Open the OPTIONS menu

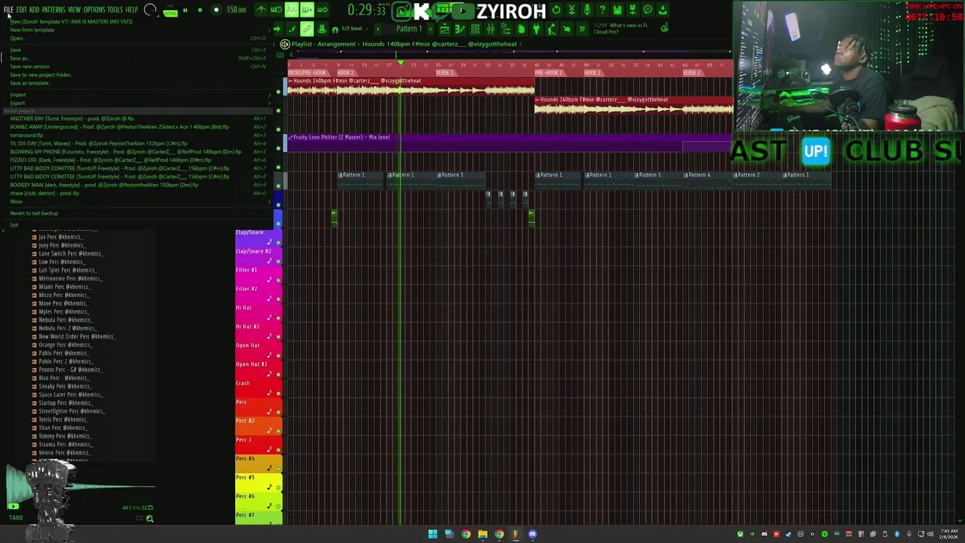[94, 10]
